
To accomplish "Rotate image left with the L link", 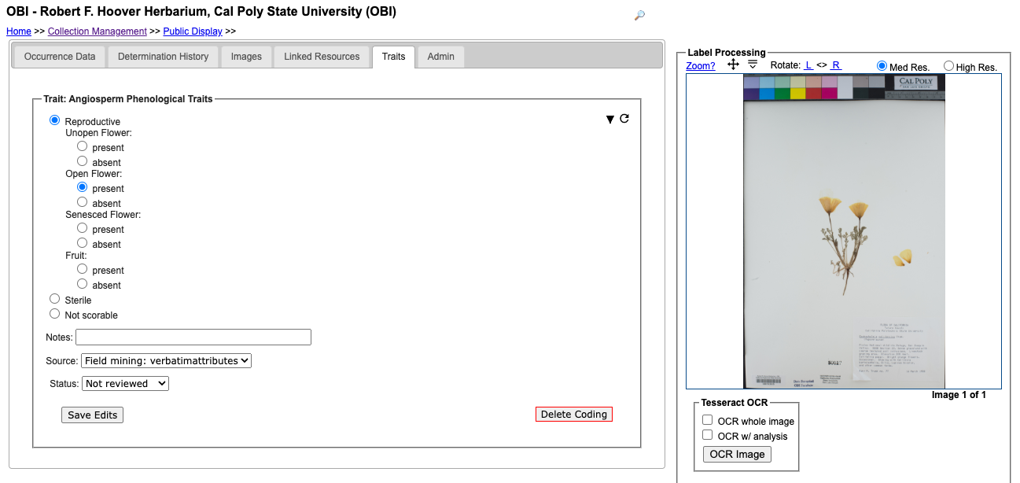I will [x=808, y=65].
